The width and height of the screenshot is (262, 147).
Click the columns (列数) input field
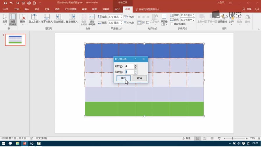click(x=129, y=66)
